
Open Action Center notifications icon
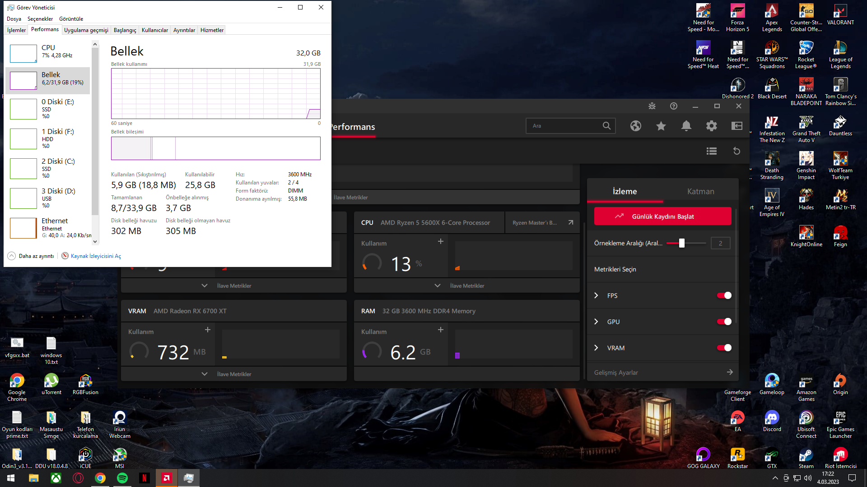(x=852, y=478)
